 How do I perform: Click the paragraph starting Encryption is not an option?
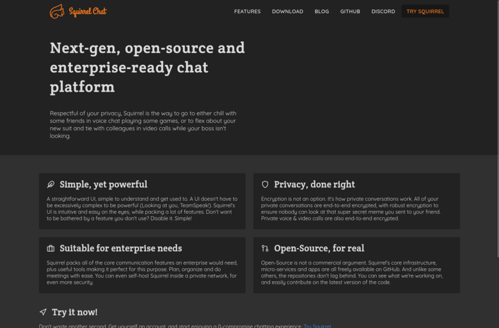click(351, 209)
